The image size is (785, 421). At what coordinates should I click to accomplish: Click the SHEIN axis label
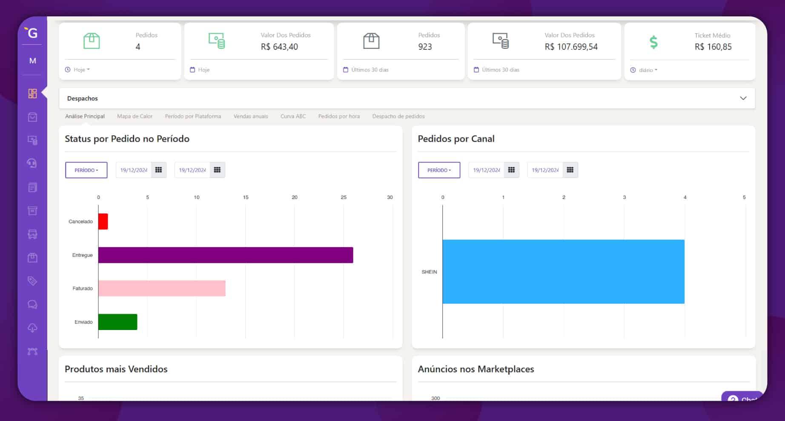(x=429, y=272)
